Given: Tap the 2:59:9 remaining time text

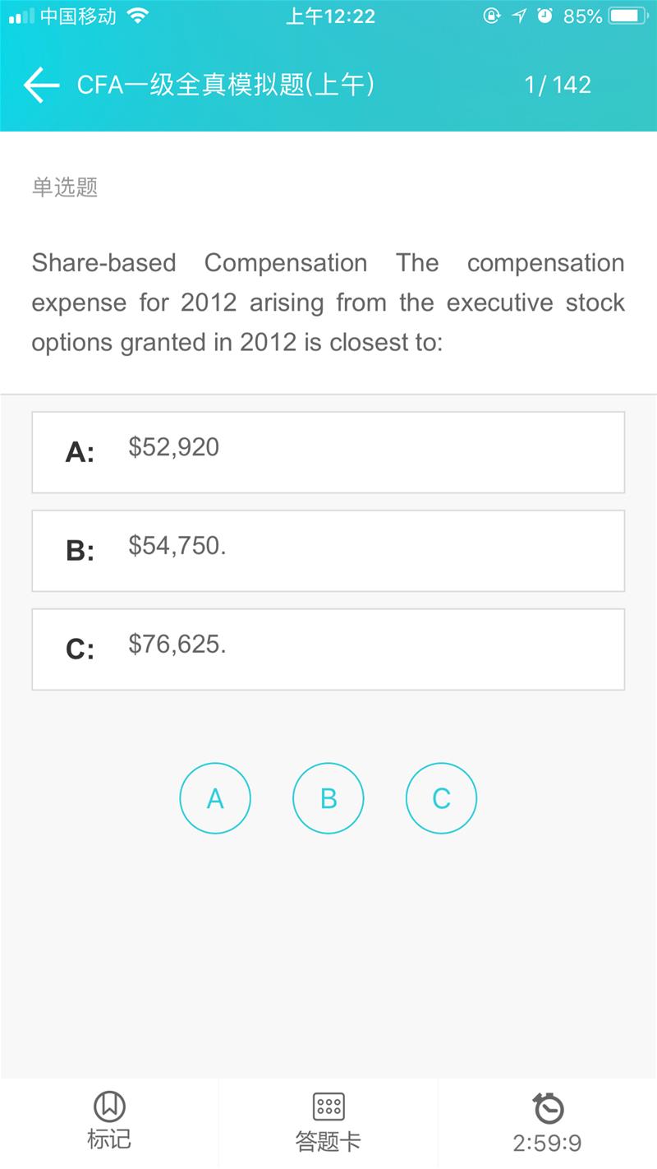Looking at the screenshot, I should (x=547, y=1143).
